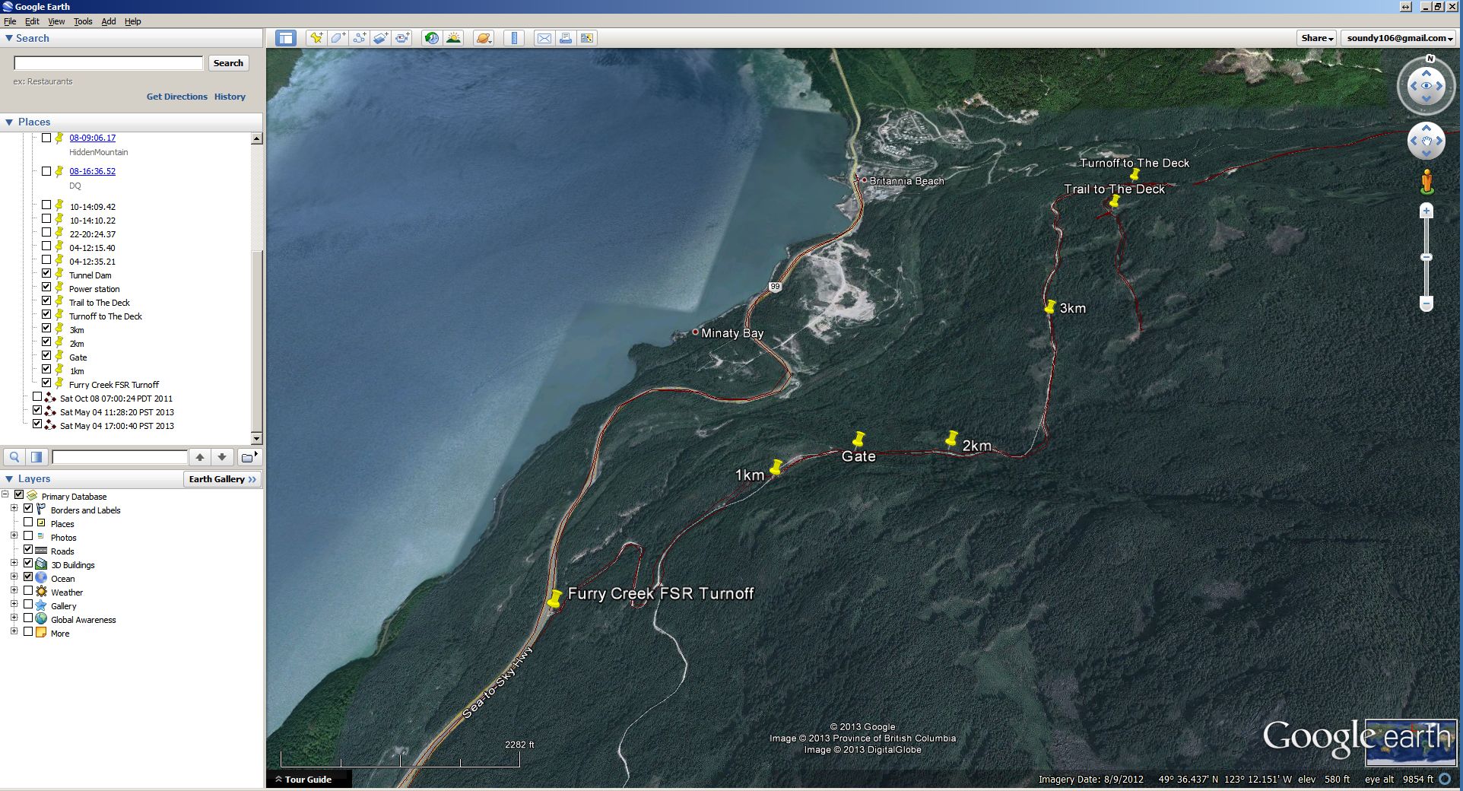Viewport: 1463px width, 791px height.
Task: Collapse the Search panel triangle
Action: tap(9, 38)
